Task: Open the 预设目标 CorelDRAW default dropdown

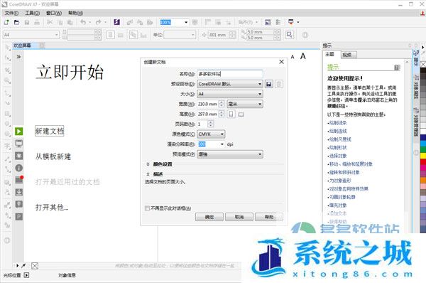Action: (x=230, y=84)
